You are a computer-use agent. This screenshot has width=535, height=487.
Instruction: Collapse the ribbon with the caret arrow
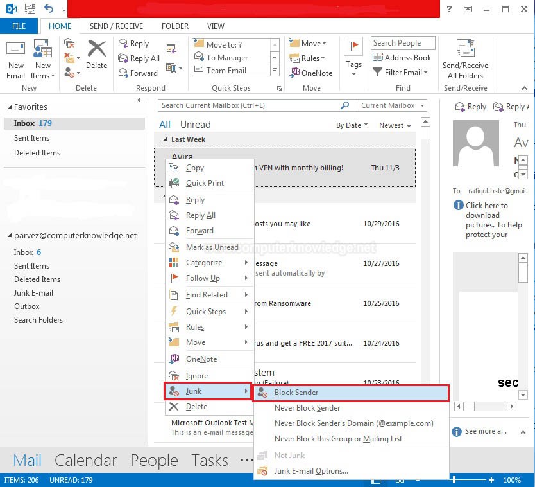pos(524,88)
